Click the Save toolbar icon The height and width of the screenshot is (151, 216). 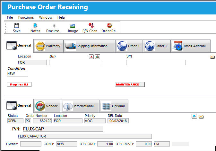pos(17,28)
